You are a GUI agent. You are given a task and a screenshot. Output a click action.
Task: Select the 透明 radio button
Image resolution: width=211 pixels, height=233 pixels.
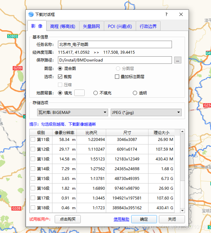(x=135, y=93)
